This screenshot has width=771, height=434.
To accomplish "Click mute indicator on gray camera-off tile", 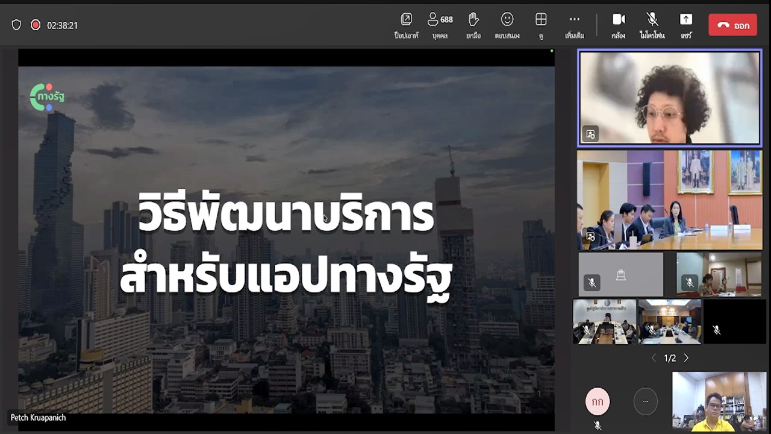I will (592, 283).
